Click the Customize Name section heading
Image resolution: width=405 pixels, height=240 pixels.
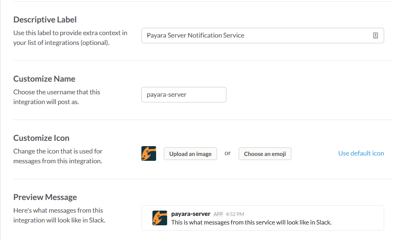point(44,79)
